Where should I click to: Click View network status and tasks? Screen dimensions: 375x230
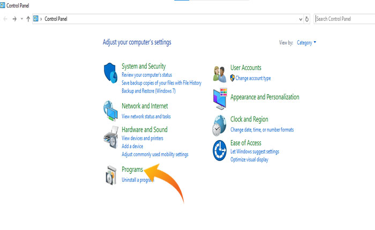[x=146, y=116]
